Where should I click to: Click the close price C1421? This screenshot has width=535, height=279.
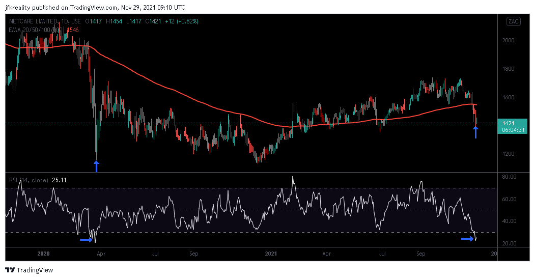pos(153,21)
